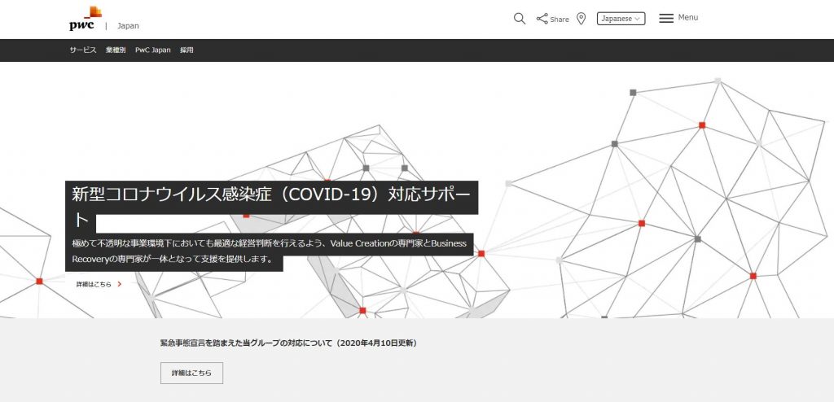The image size is (834, 402).
Task: Click the red chevron beside 詳細はこちら
Action: (x=120, y=285)
